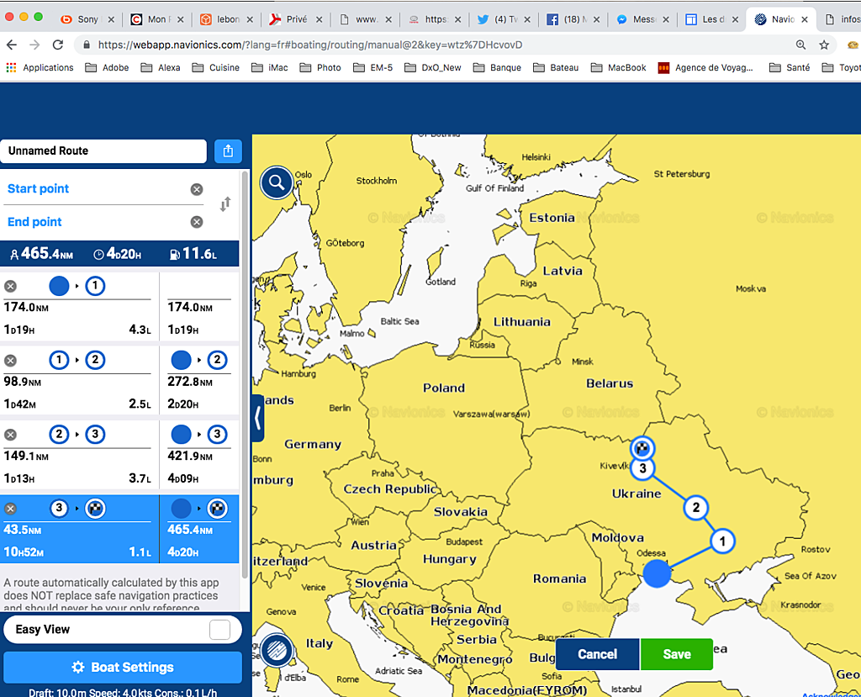Image resolution: width=861 pixels, height=697 pixels.
Task: Open the Agence de Voyag... bookmark
Action: coord(705,67)
